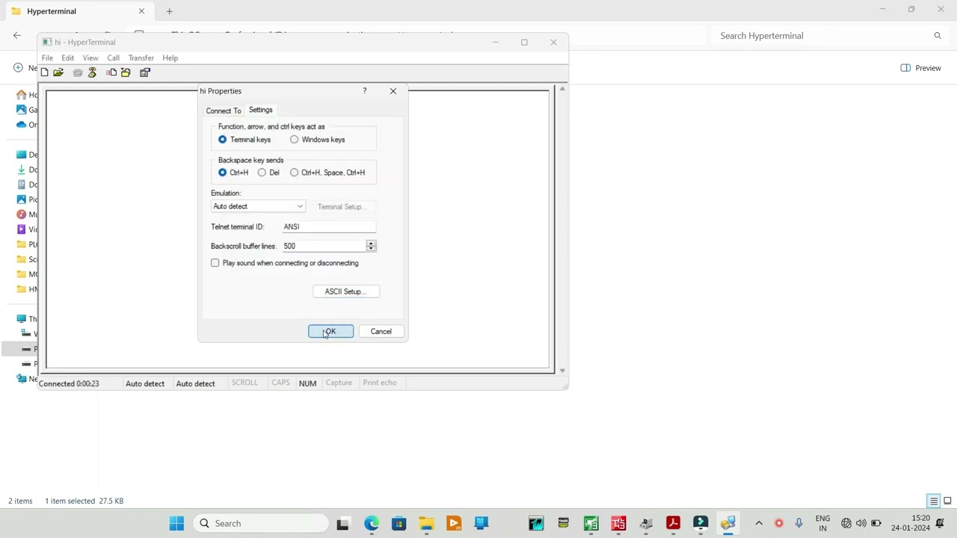Image resolution: width=957 pixels, height=538 pixels.
Task: Open the red Adobe Acrobat taskbar icon
Action: click(x=673, y=523)
